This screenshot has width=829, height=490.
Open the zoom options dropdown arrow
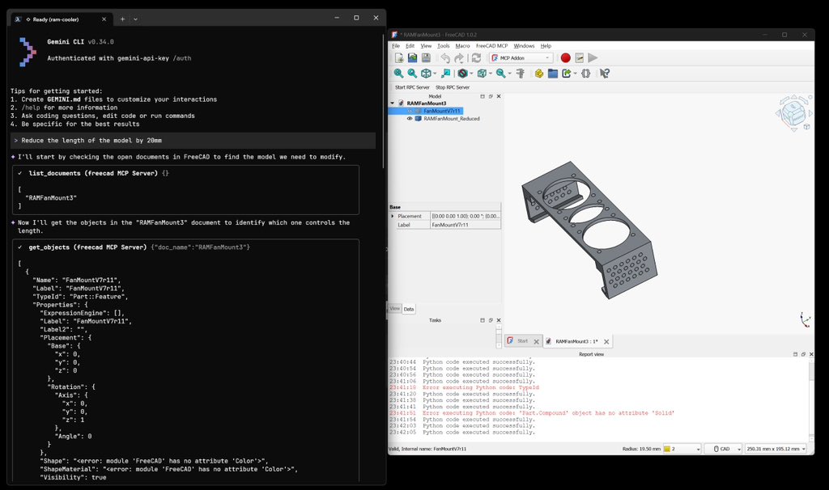pyautogui.click(x=509, y=74)
